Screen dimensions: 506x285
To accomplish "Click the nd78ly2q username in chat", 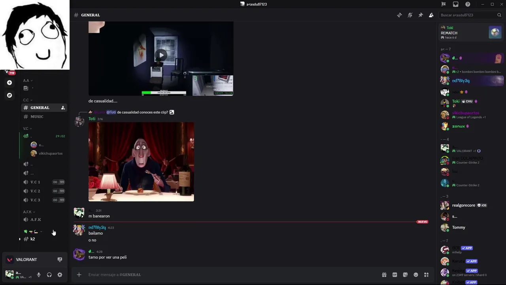I will click(97, 228).
